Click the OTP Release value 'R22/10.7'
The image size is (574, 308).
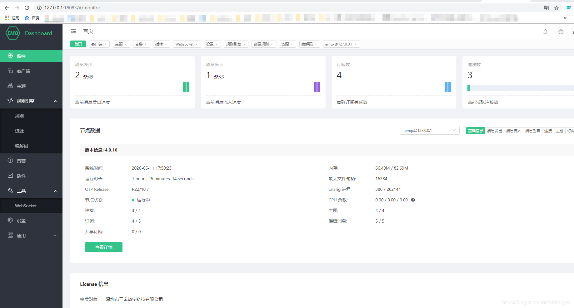point(140,189)
